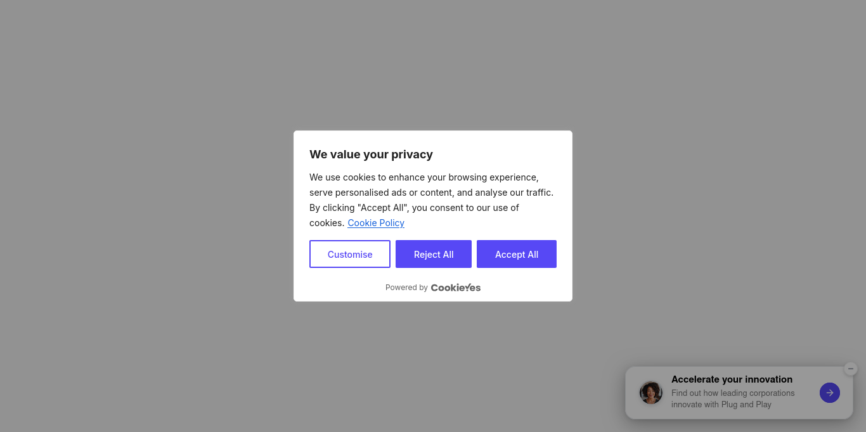Click the "Powered by" text

click(x=406, y=288)
